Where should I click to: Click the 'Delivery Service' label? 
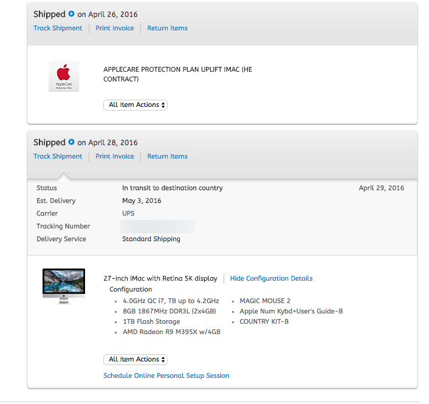61,239
